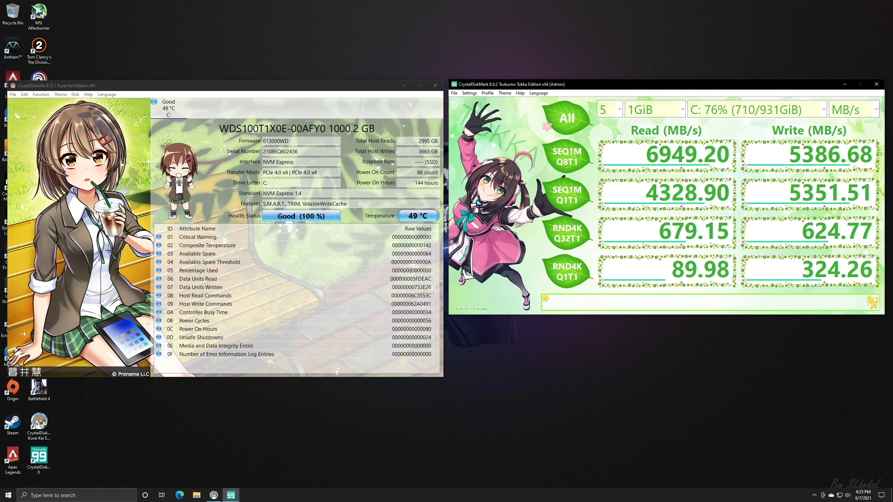This screenshot has width=893, height=502.
Task: Open the test size dropdown showing 1GiB
Action: tap(655, 109)
